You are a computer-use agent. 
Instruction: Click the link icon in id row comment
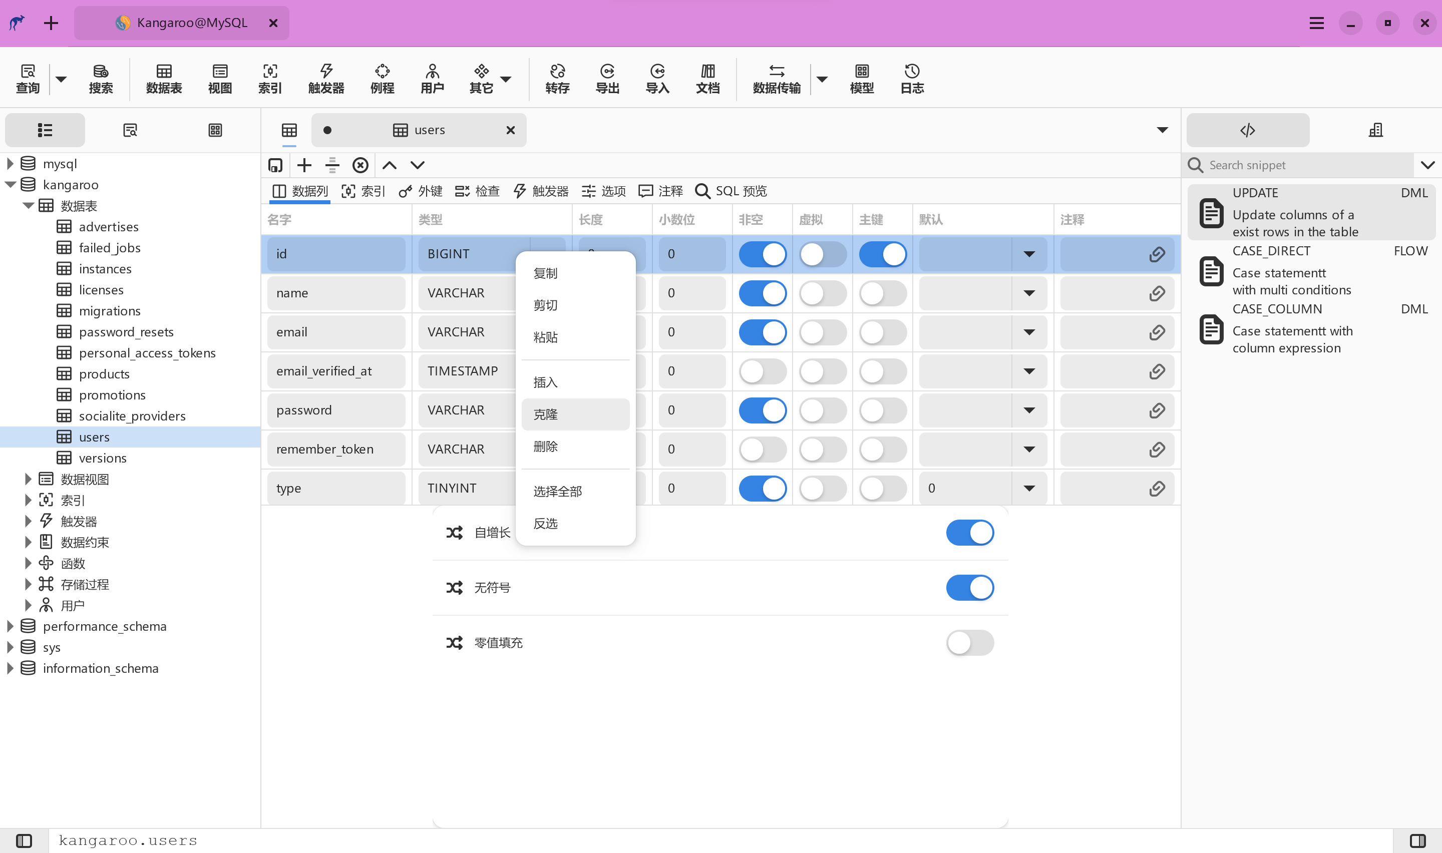click(1157, 254)
